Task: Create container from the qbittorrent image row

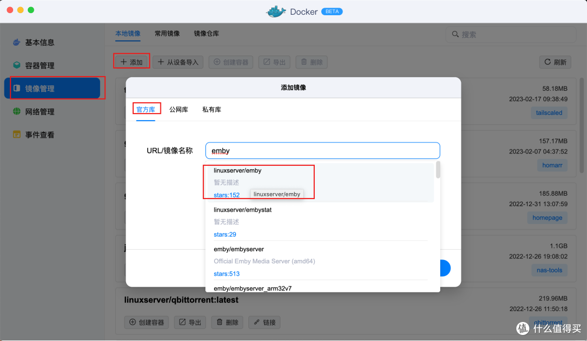Action: [x=146, y=323]
